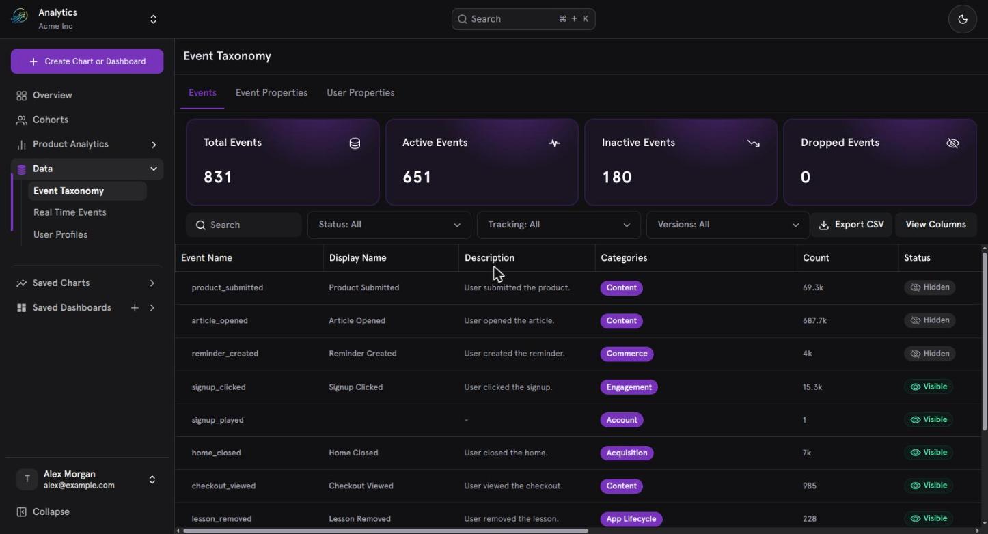The height and width of the screenshot is (534, 988).
Task: Open Real Time Events in sidebar
Action: pos(70,212)
